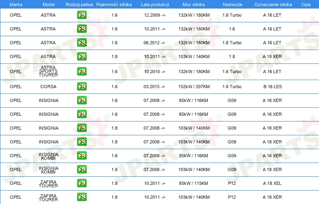Click the petrol icon in the ASTRA 10.2011 1.6 row
This screenshot has width=319, height=204.
(82, 29)
